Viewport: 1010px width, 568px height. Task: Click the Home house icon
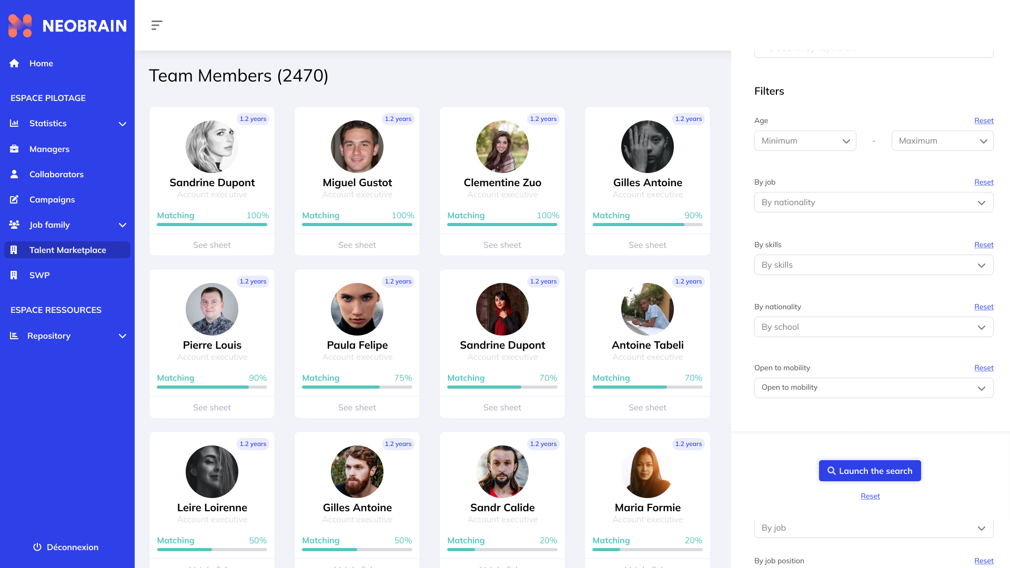pos(14,63)
